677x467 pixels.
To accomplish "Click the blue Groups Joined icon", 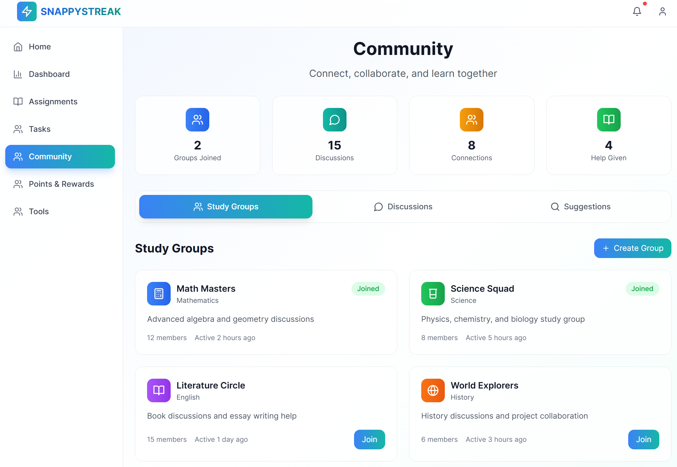I will pos(197,120).
